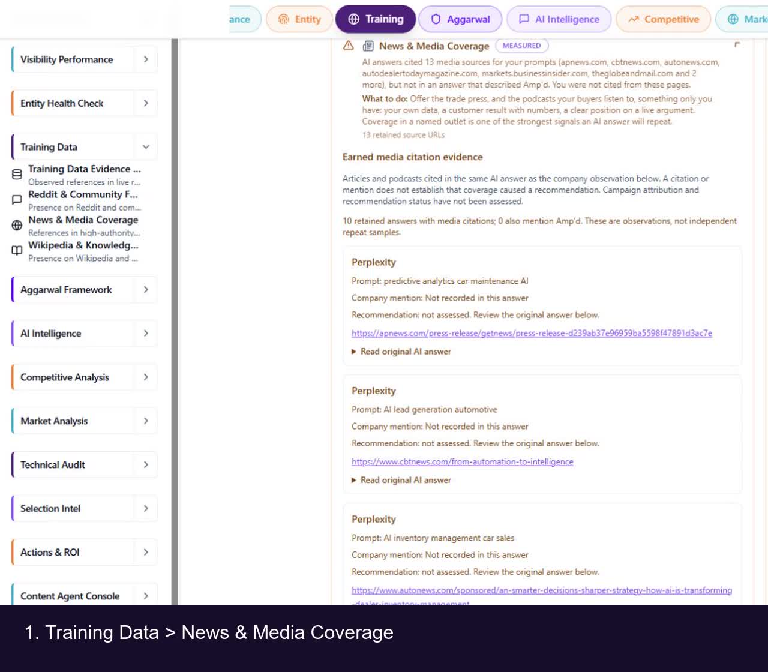Click the shield icon on Aggarwal tab

click(436, 19)
